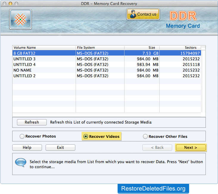Select the UNTITLED 4 volume
This screenshot has height=194, width=218.
[107, 64]
